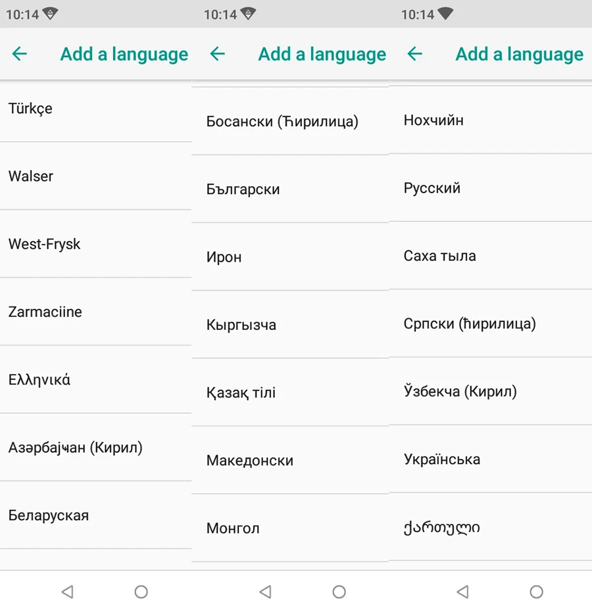Tap Android home button under the ქართული list
The width and height of the screenshot is (592, 614).
tap(536, 591)
